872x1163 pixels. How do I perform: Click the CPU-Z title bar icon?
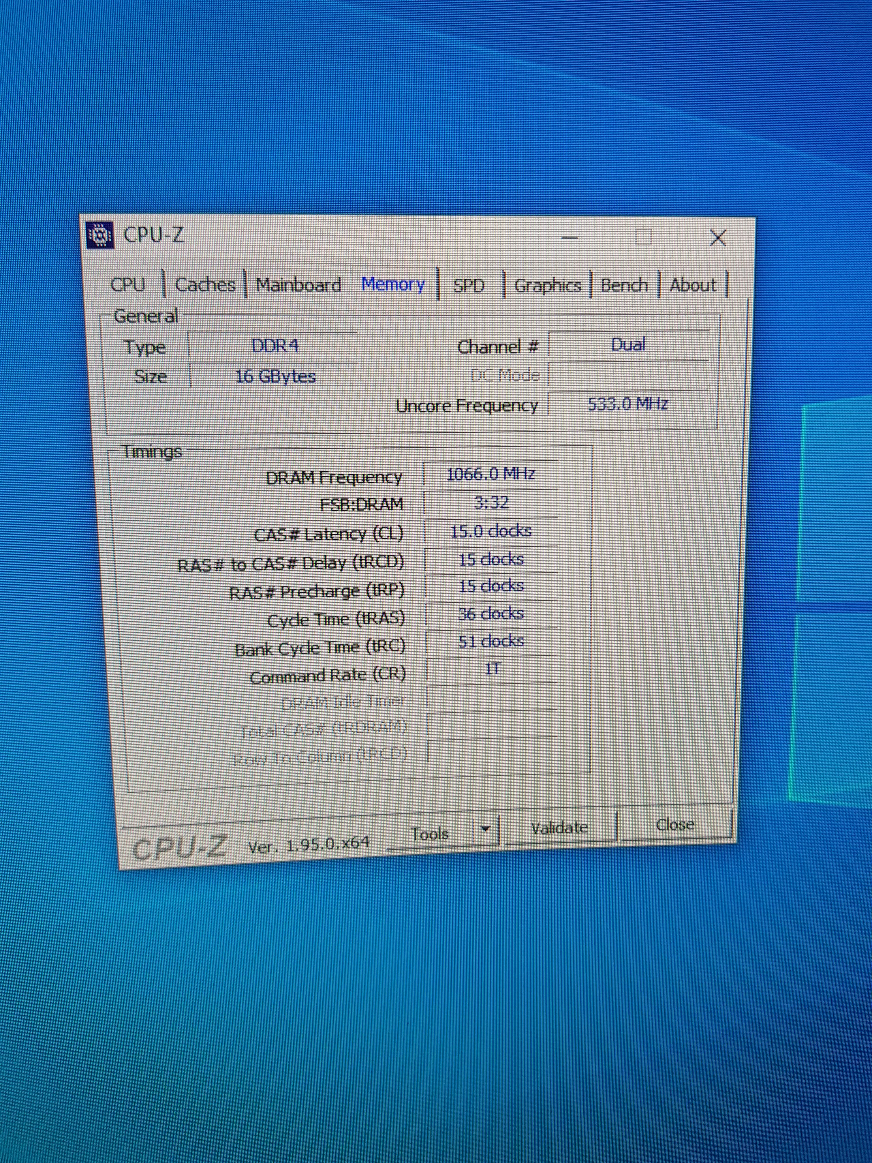point(100,235)
